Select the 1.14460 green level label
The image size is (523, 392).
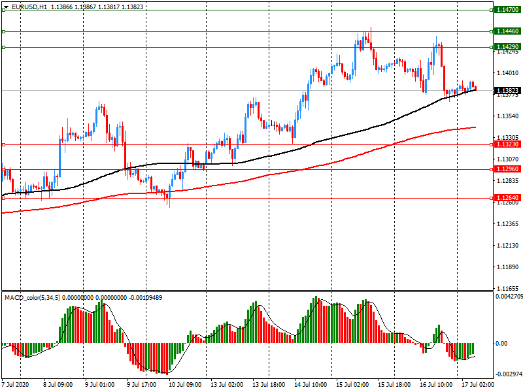[x=507, y=31]
